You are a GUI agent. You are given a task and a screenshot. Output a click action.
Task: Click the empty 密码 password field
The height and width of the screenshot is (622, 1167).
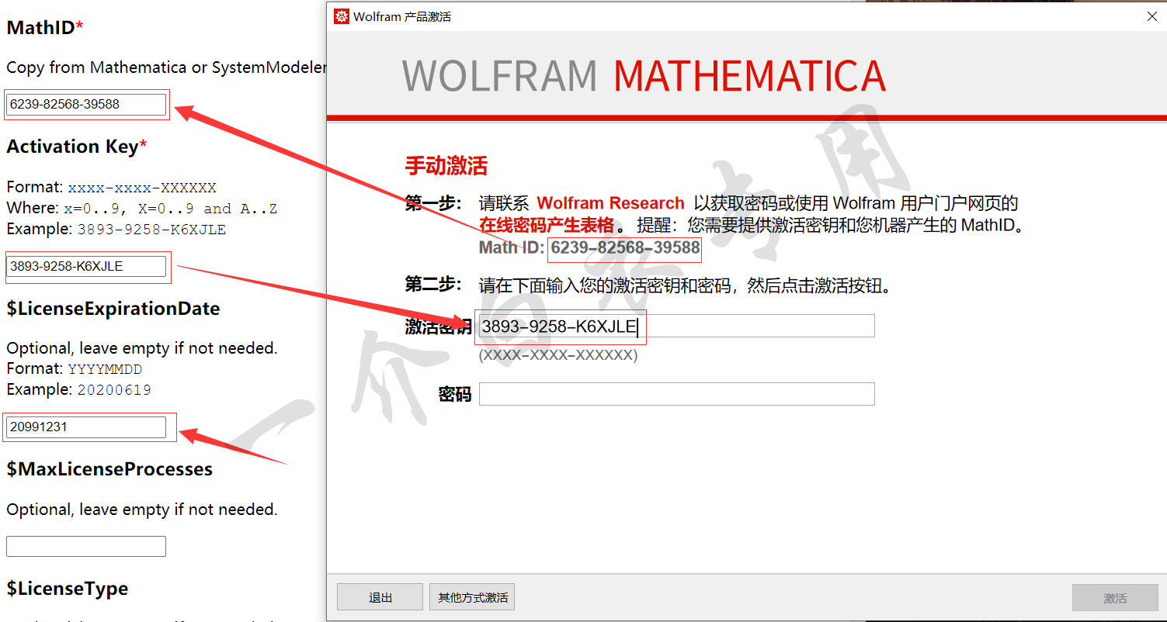pos(677,394)
